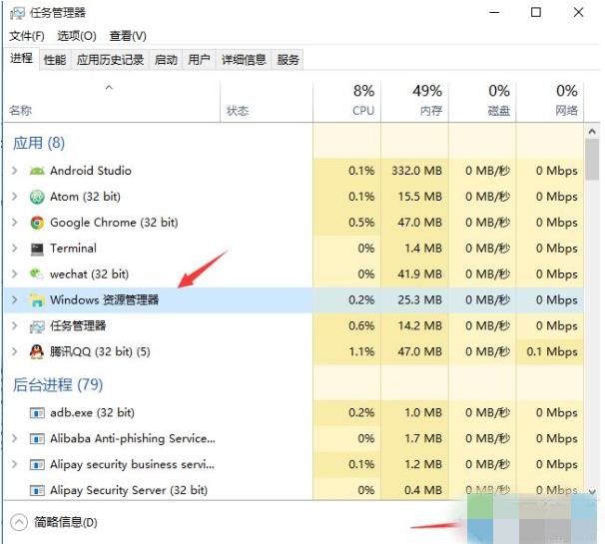Expand the Android Studio process group
This screenshot has height=544, width=605.
14,171
